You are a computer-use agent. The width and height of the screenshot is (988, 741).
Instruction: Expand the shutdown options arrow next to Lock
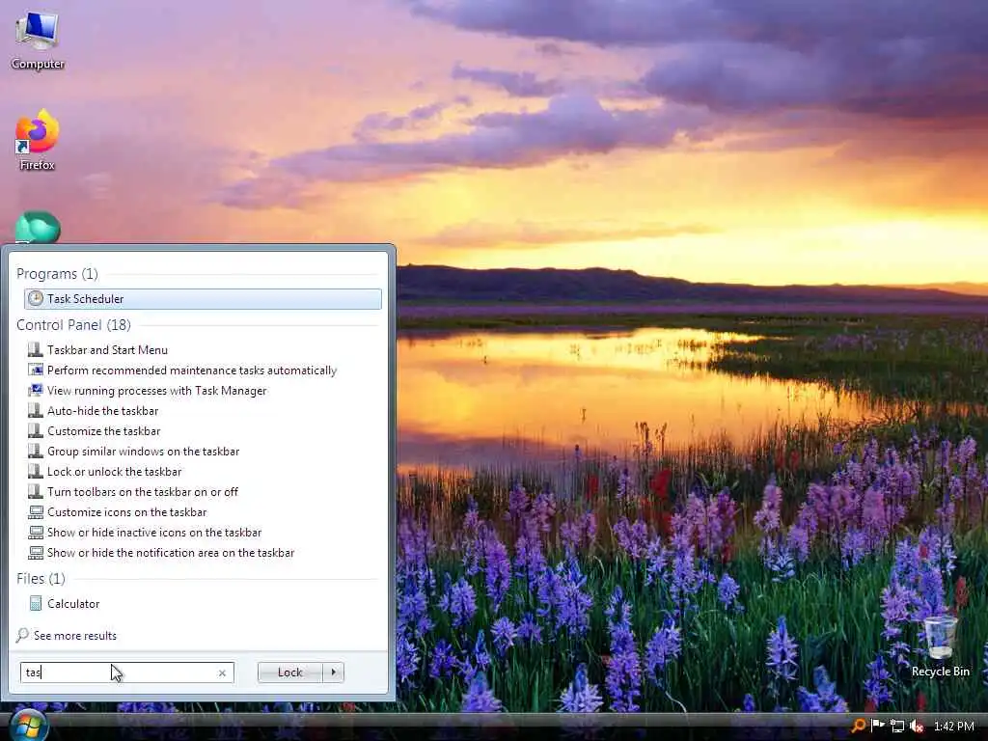(x=333, y=672)
